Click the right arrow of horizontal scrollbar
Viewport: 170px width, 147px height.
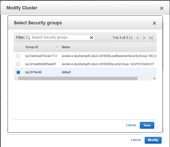154,78
